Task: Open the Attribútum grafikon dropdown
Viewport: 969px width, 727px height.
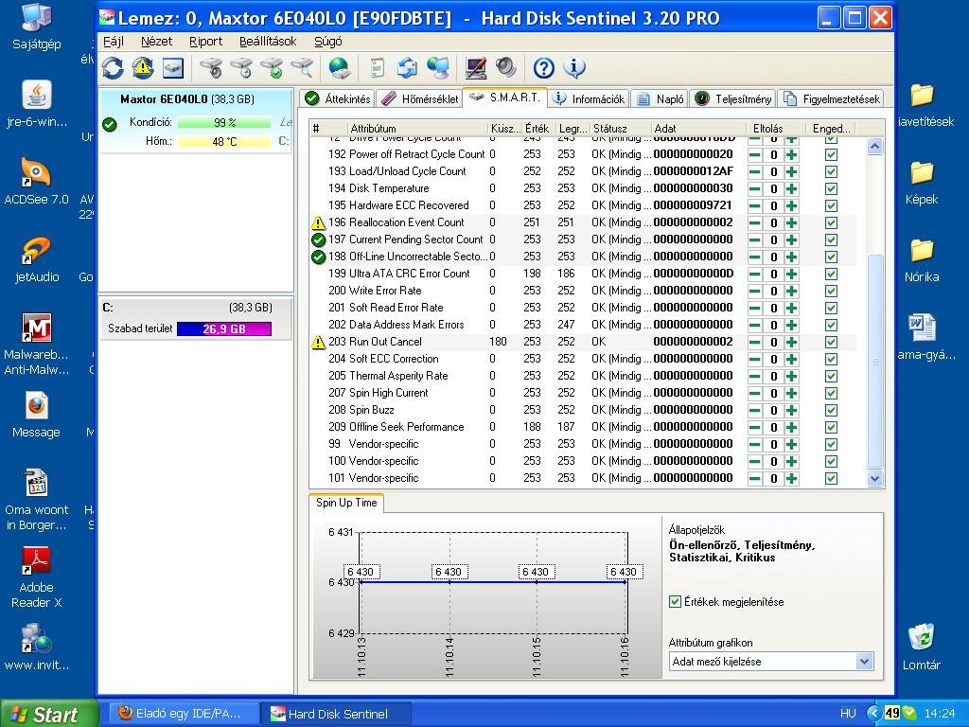Action: click(865, 662)
